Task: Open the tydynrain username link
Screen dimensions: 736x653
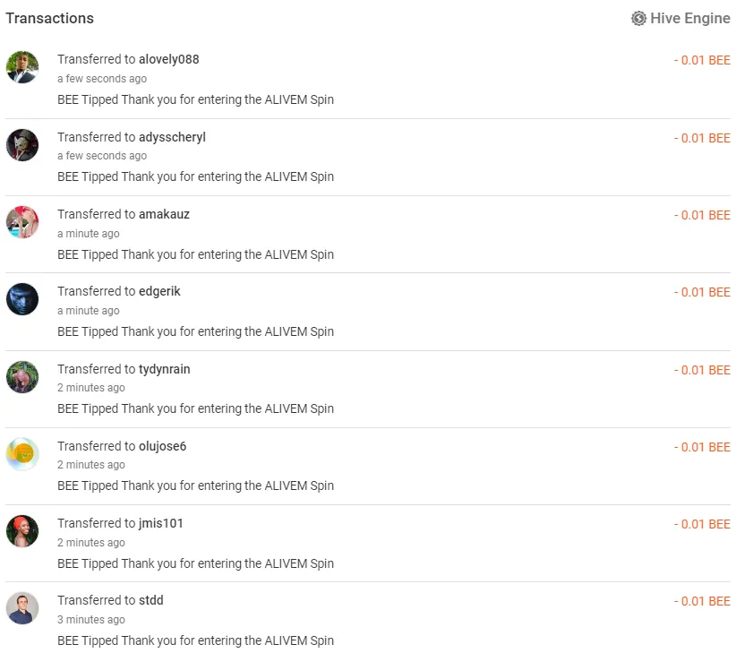Action: tap(164, 369)
